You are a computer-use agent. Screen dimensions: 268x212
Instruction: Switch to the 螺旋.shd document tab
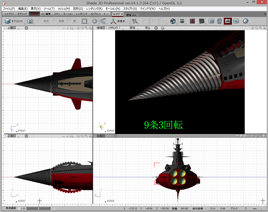click(x=131, y=15)
